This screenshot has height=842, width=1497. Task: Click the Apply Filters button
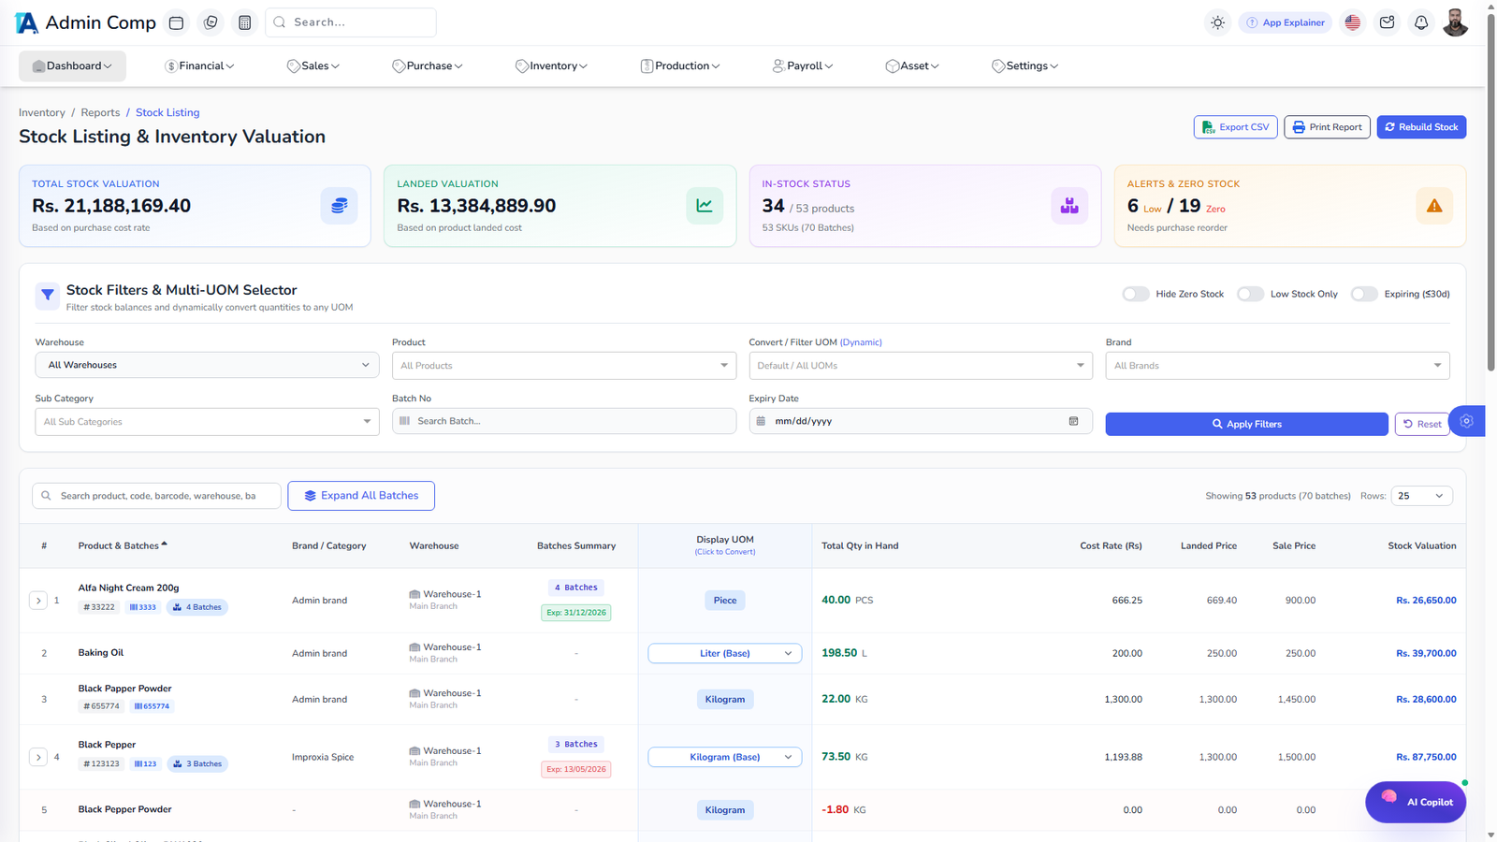[x=1246, y=424]
